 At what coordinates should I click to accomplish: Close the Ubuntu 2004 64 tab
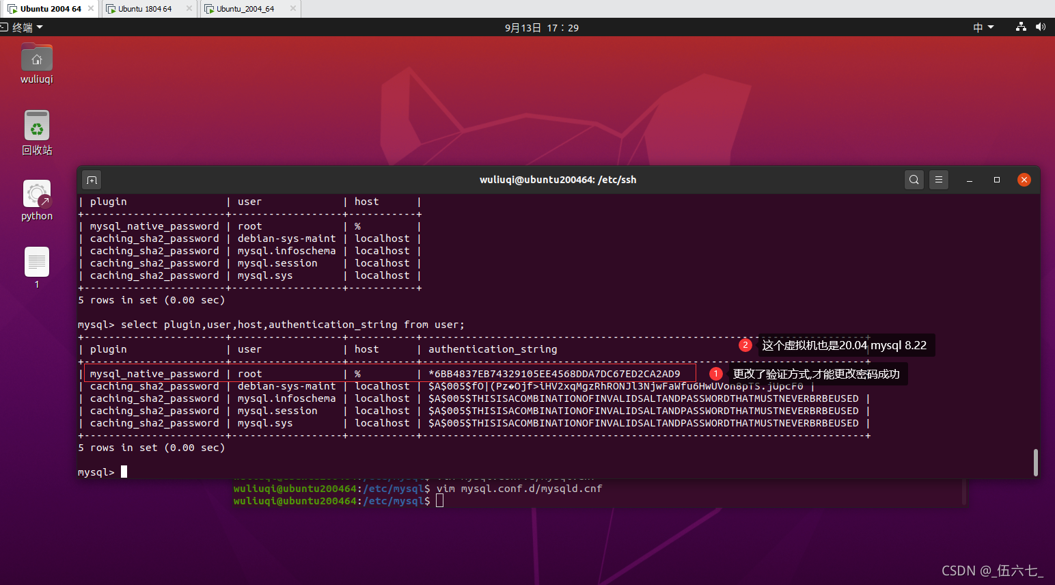tap(91, 9)
